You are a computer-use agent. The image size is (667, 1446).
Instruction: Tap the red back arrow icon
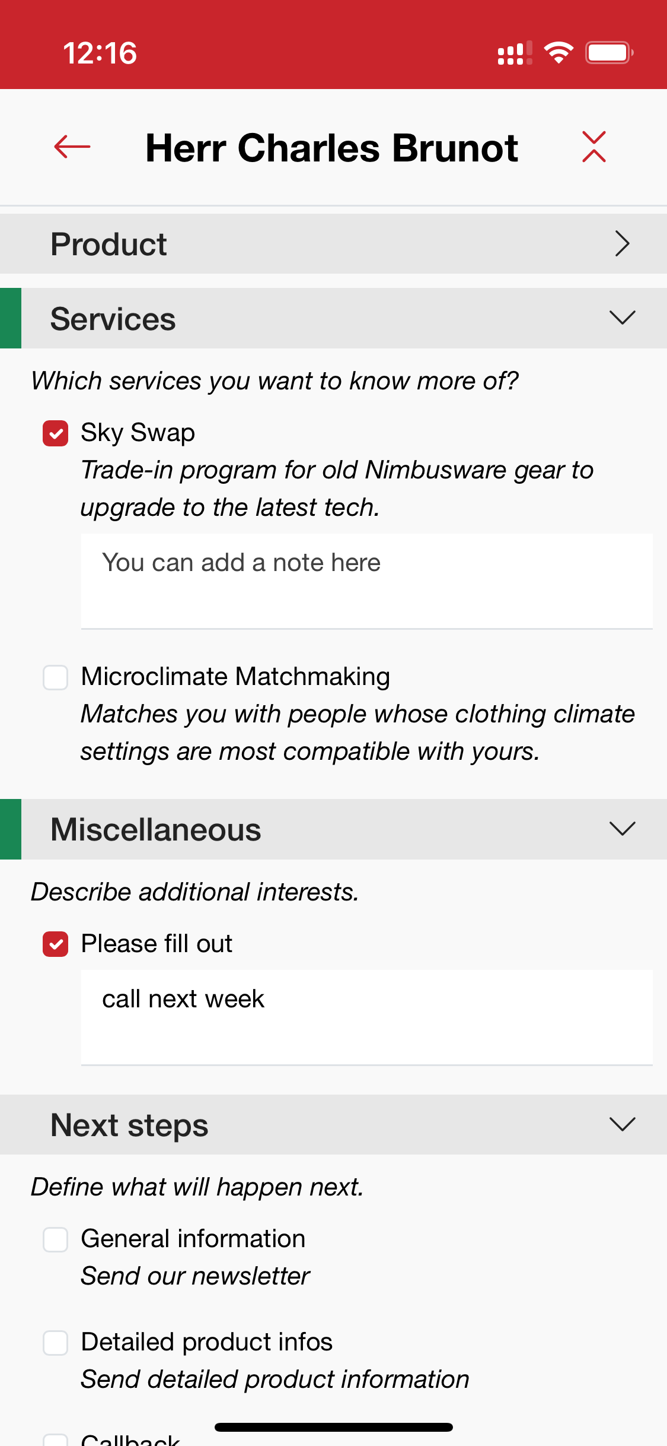coord(72,147)
